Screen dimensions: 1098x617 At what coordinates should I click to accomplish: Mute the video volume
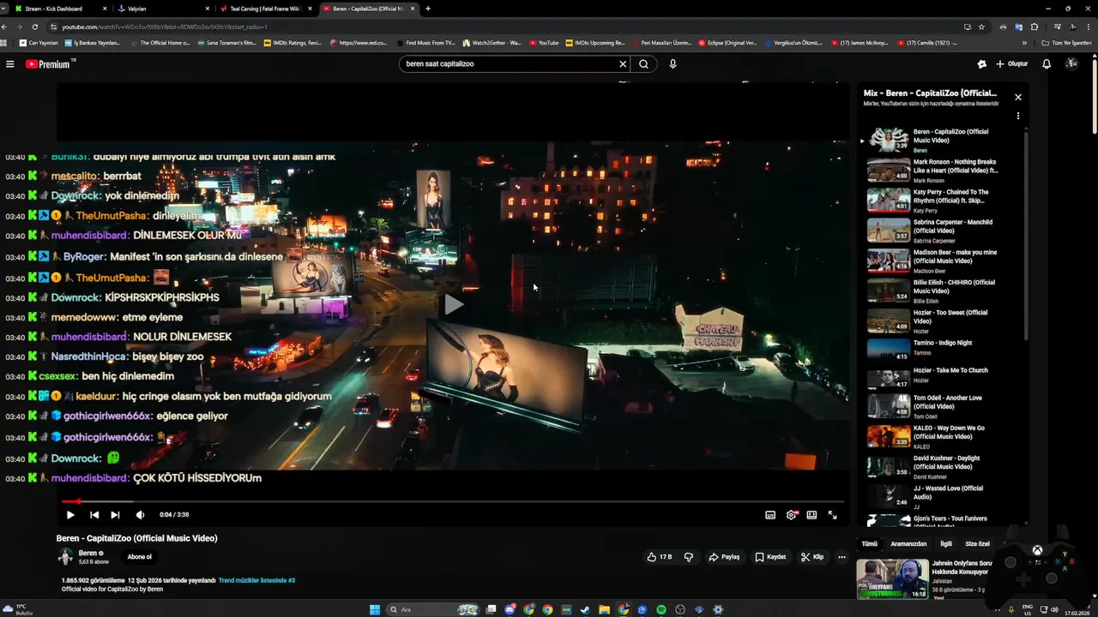pyautogui.click(x=140, y=515)
